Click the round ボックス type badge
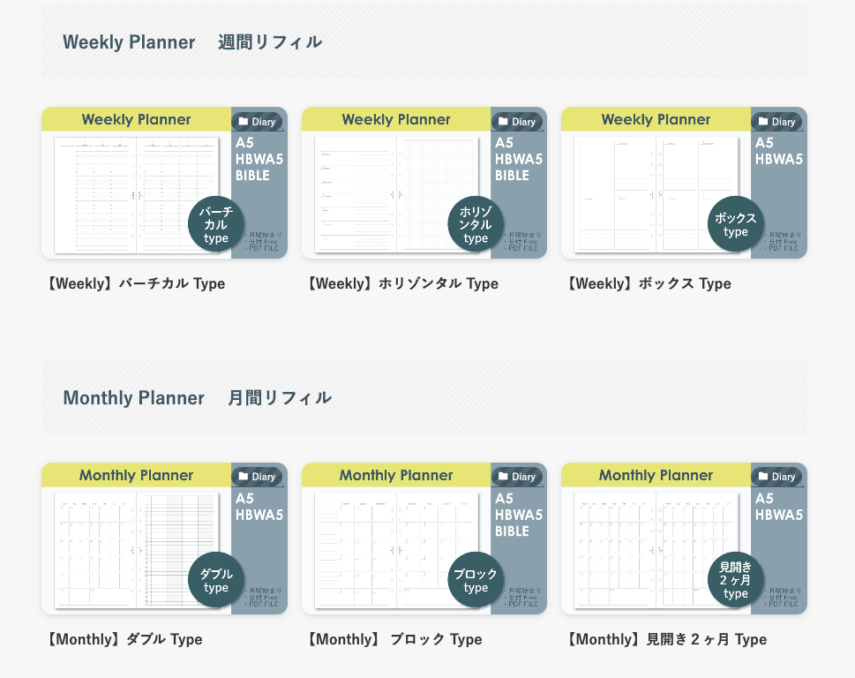Screen dimensions: 855x678 736,224
